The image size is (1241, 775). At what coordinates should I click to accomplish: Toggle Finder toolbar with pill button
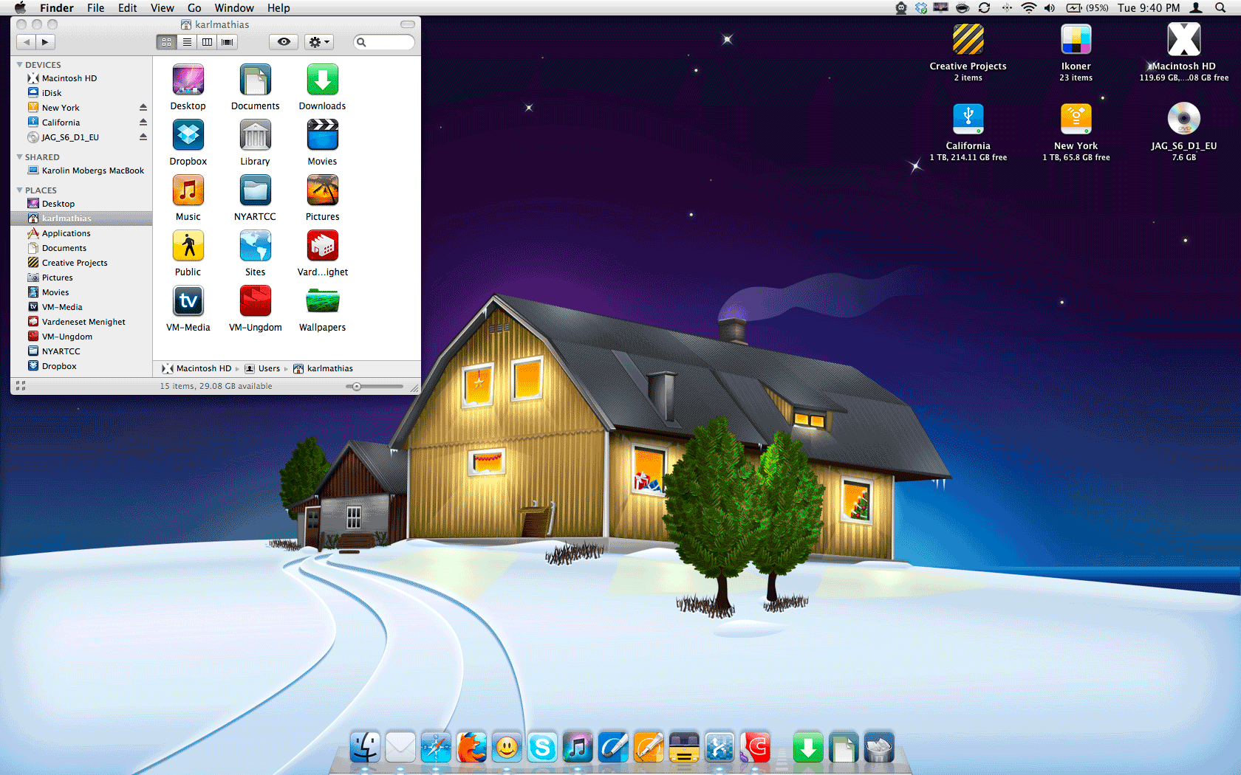click(x=408, y=24)
